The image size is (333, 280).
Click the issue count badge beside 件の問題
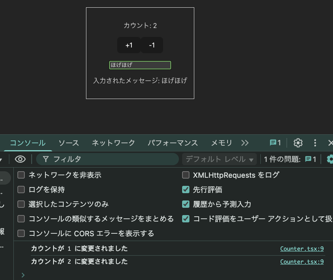click(311, 159)
